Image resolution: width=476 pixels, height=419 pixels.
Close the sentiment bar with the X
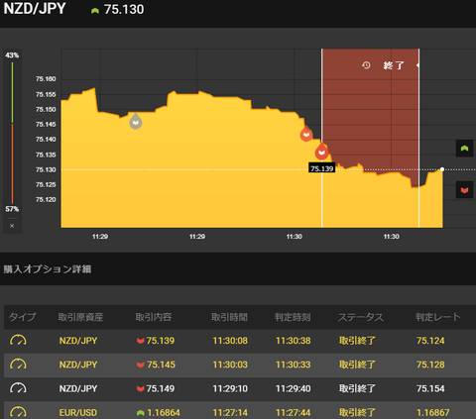point(12,226)
